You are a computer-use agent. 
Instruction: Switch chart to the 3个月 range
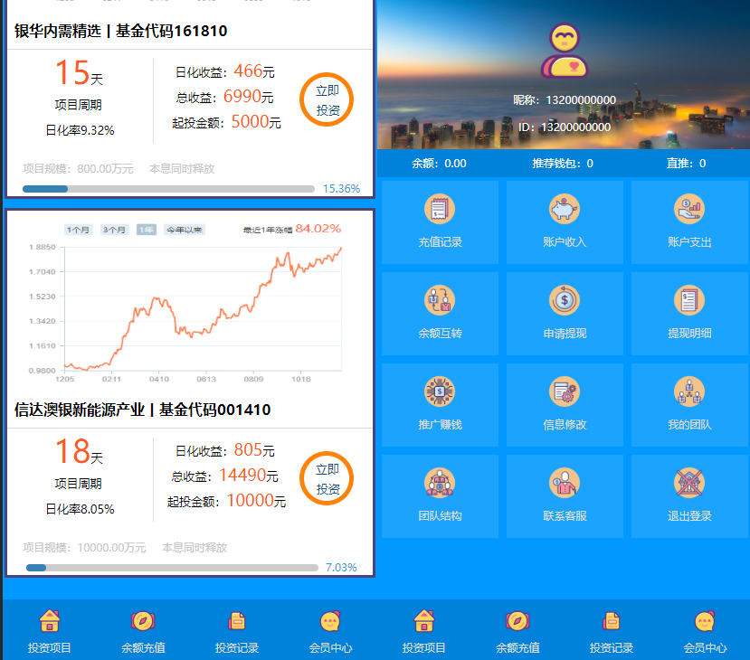pyautogui.click(x=114, y=230)
